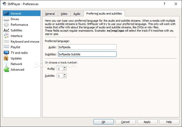Open the Playlist preferences section
This screenshot has height=127, width=182.
(x=22, y=47)
